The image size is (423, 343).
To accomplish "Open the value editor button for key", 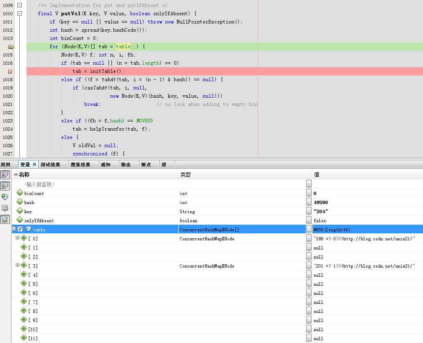I will [x=309, y=211].
